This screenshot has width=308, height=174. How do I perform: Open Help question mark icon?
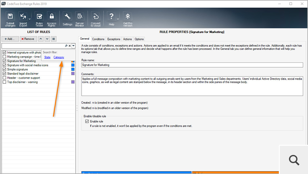click(111, 19)
